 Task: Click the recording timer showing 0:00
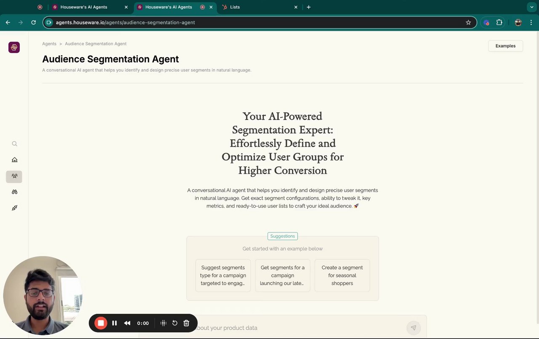[143, 323]
